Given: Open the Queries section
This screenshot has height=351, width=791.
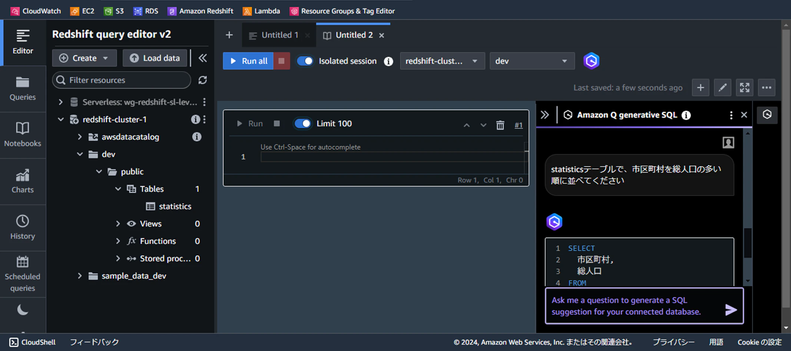Looking at the screenshot, I should click(x=23, y=89).
